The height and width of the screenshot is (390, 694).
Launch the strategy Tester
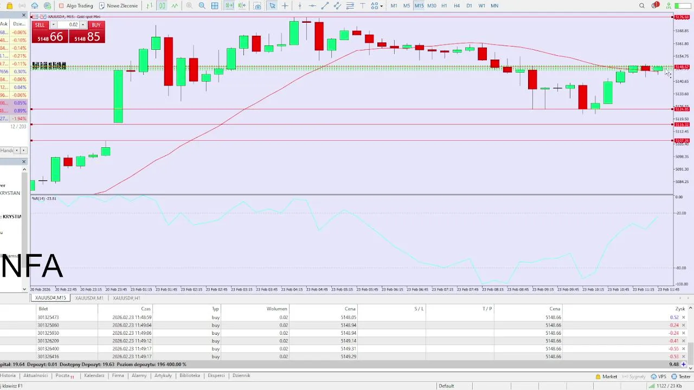click(x=681, y=376)
